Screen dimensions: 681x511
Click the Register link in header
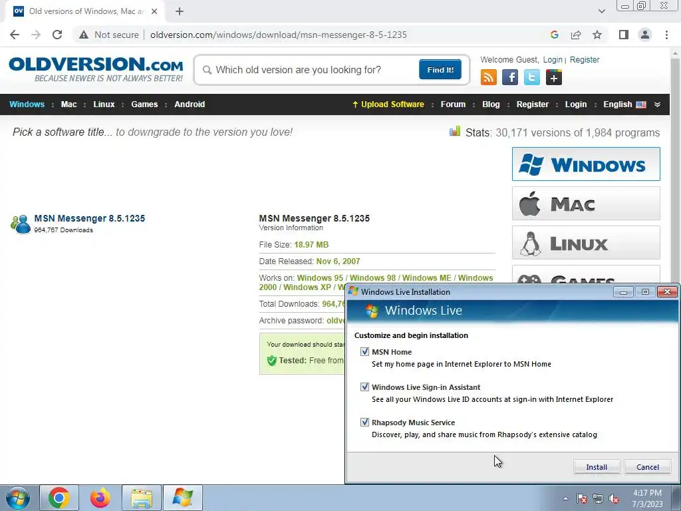click(x=584, y=59)
